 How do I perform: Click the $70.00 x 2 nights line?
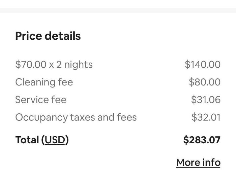54,64
